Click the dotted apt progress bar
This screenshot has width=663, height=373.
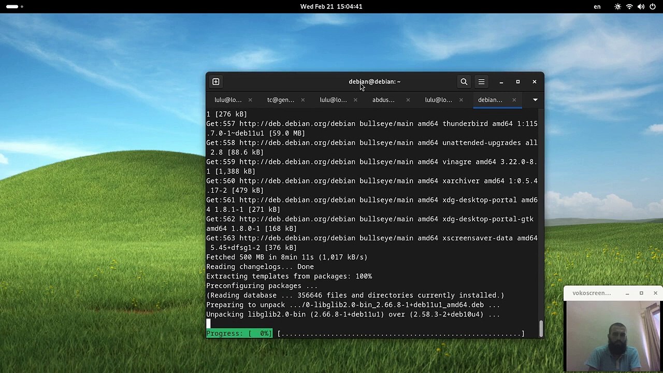pyautogui.click(x=401, y=334)
